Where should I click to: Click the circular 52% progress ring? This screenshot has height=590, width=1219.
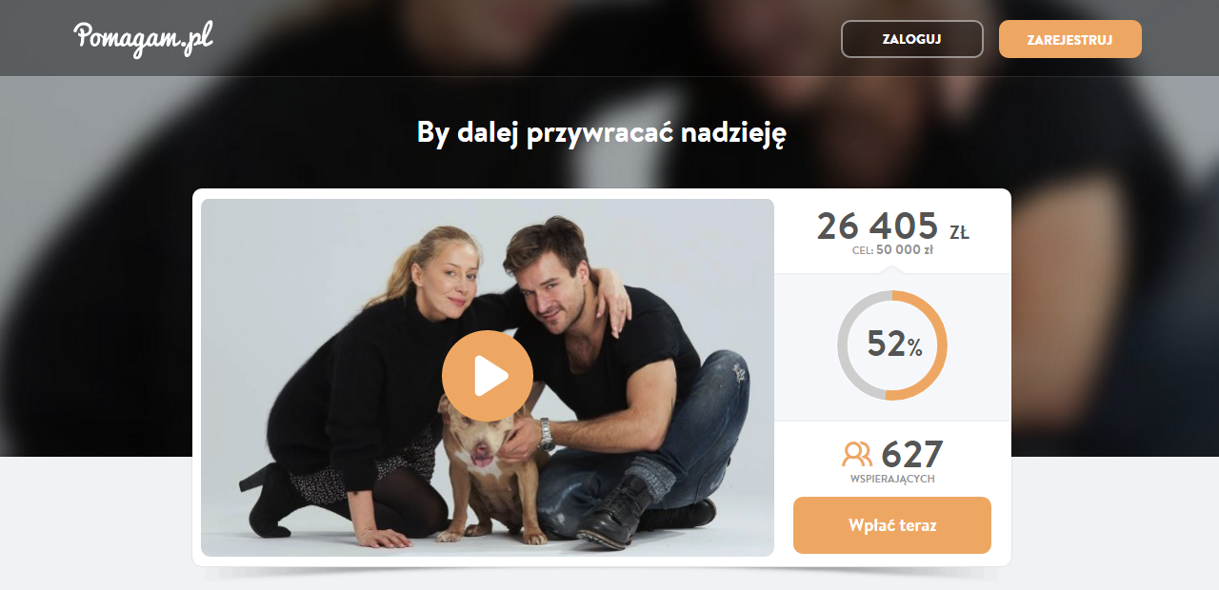(x=892, y=345)
